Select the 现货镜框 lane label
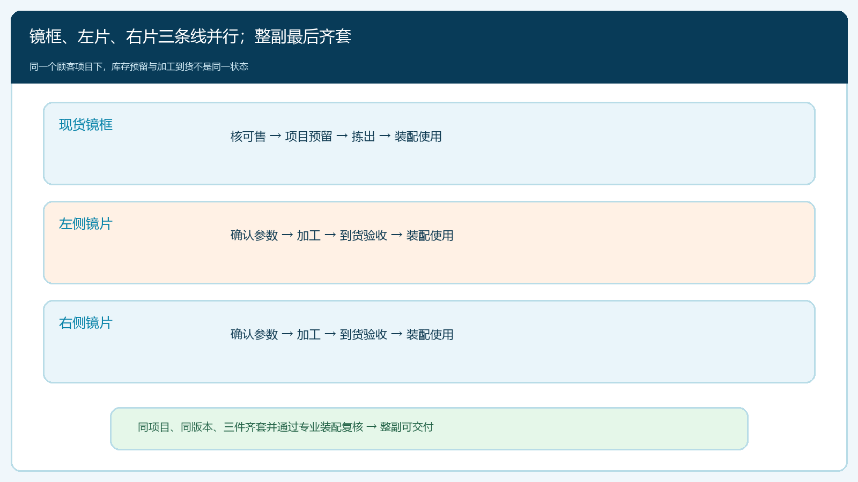Screen dimensions: 858x482 pos(86,125)
